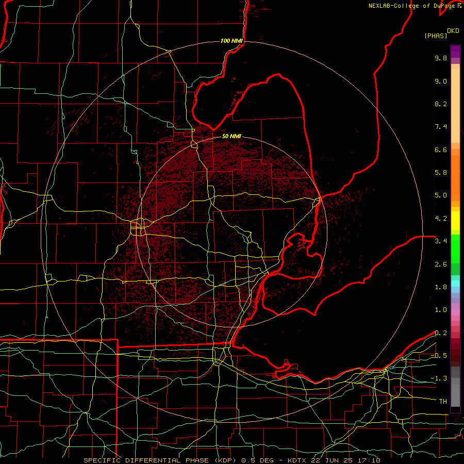Viewport: 464px width, 464px height.
Task: Click the 3.4 value on color scale
Action: tap(441, 241)
